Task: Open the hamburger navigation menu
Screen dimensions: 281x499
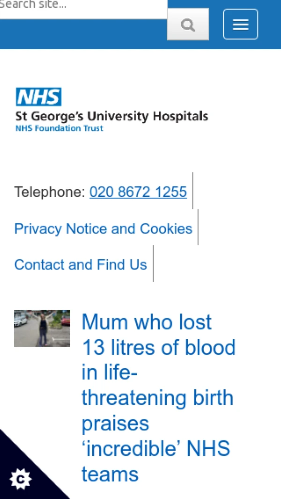Action: coord(240,24)
